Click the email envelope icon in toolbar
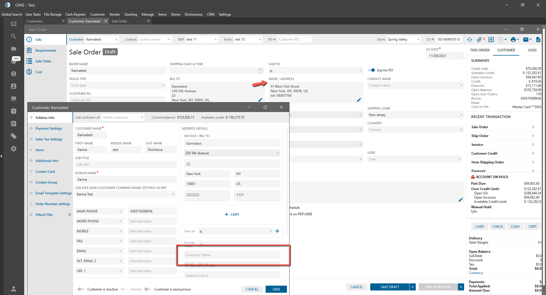 click(x=526, y=40)
